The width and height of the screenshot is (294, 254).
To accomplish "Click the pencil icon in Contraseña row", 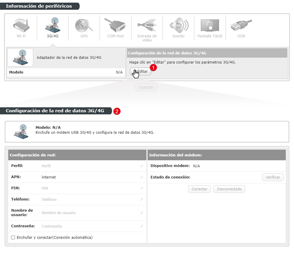I will click(x=142, y=226).
